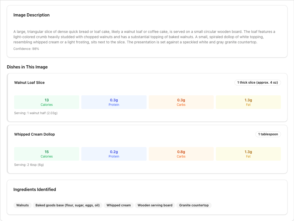Click the 0.3g Carbs tile for Walnut Loaf
The image size is (294, 221).
[181, 102]
